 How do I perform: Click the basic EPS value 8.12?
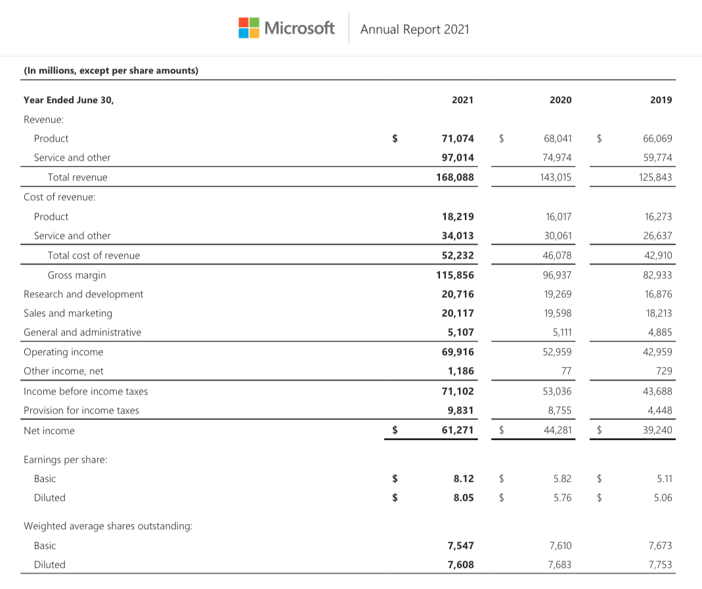464,479
